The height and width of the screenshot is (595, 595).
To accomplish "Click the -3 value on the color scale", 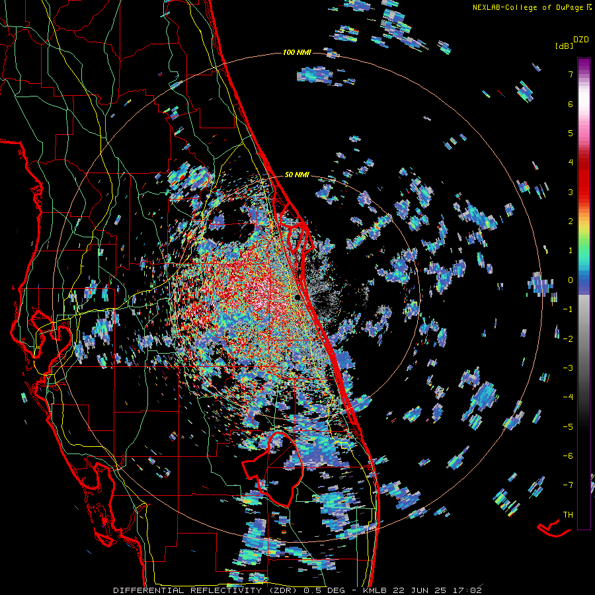I will [x=568, y=368].
